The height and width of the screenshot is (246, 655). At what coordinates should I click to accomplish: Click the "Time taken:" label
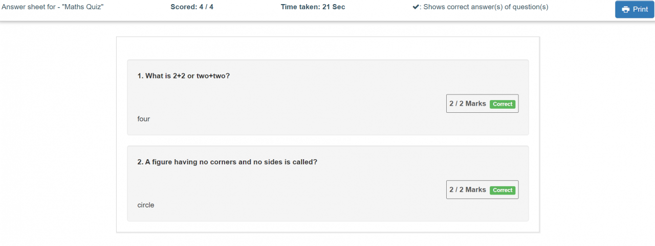301,7
